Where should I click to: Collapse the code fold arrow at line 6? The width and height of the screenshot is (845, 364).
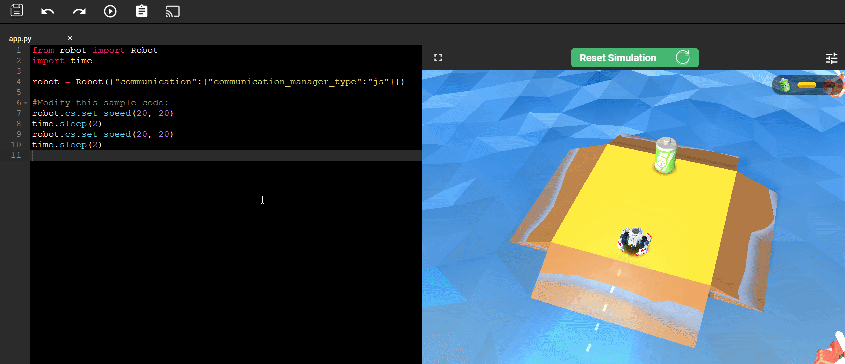click(26, 103)
